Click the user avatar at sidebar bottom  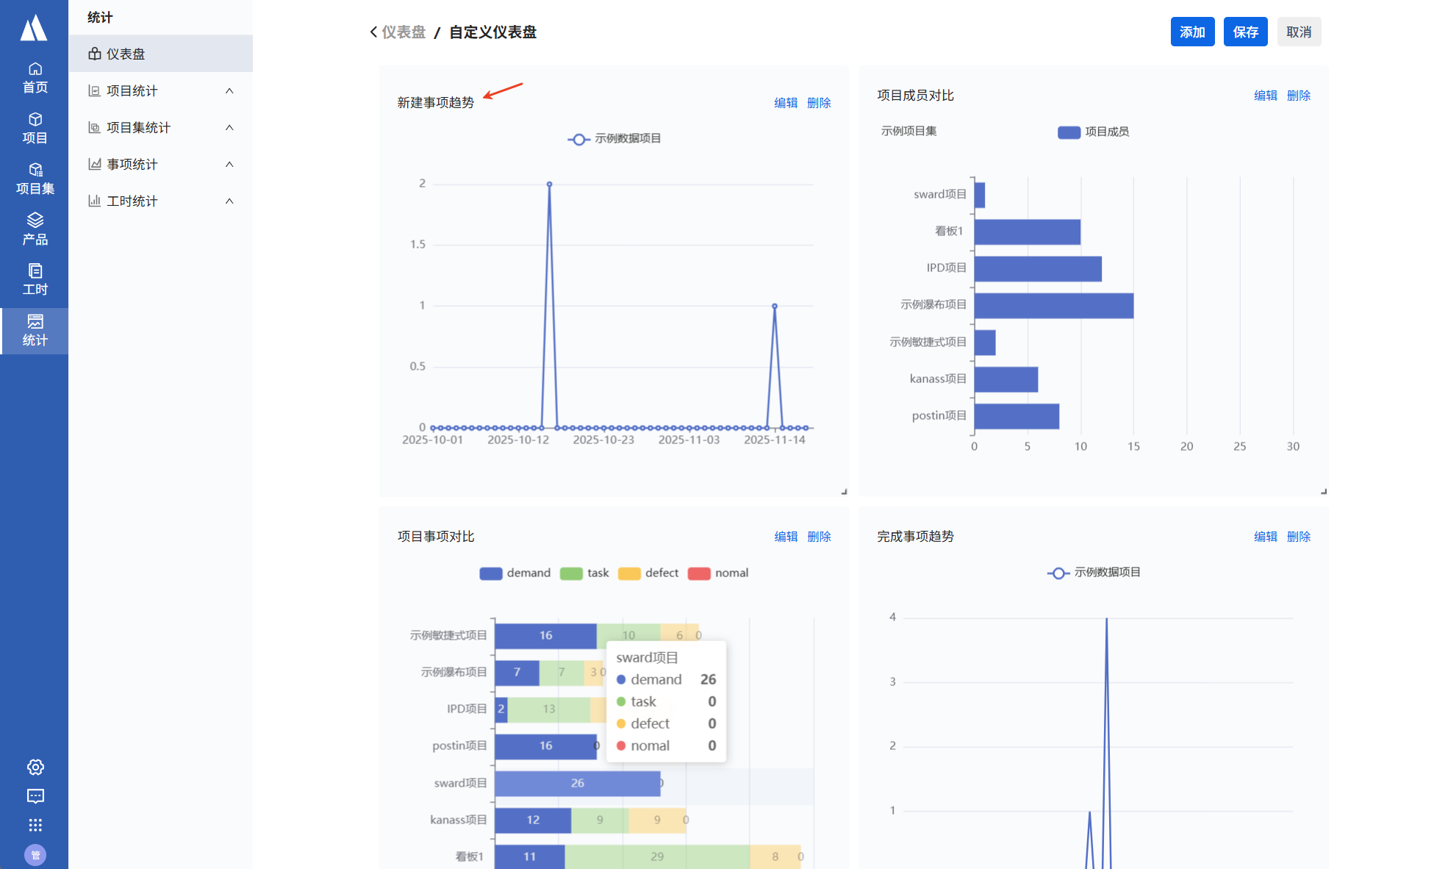[x=35, y=854]
